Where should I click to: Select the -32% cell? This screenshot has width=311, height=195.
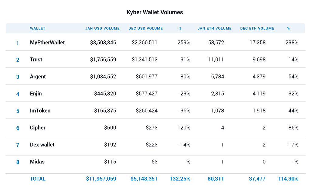pos(292,93)
